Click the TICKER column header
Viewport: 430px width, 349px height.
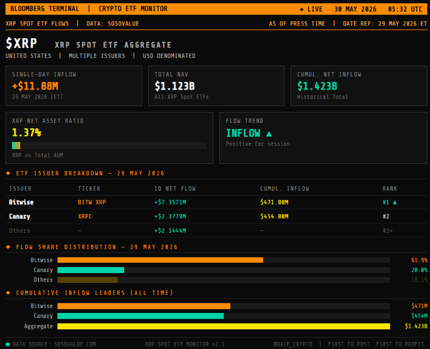(89, 189)
